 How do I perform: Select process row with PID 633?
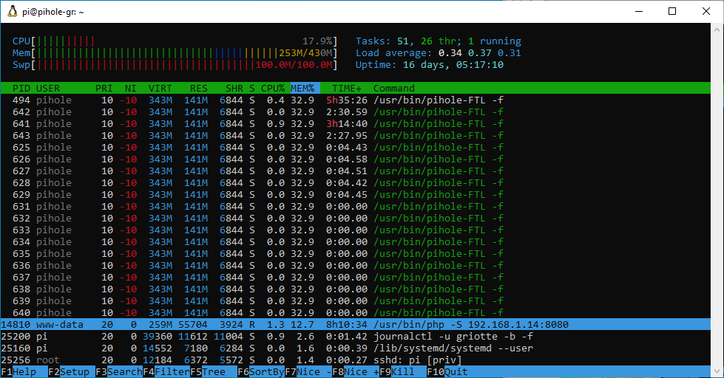click(x=356, y=230)
